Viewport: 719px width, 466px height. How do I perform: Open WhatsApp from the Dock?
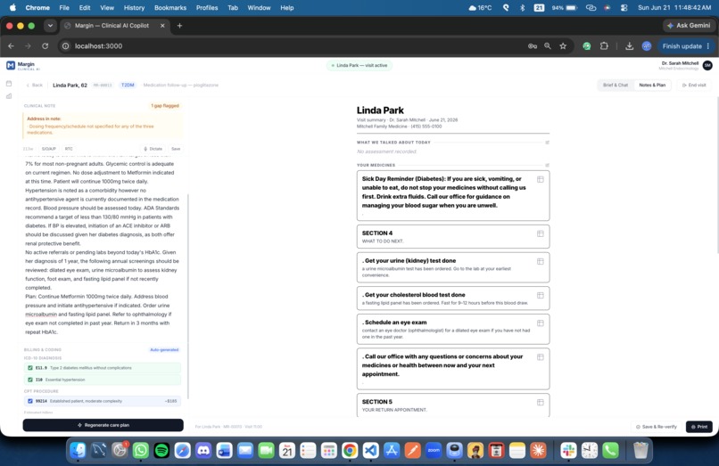[141, 451]
